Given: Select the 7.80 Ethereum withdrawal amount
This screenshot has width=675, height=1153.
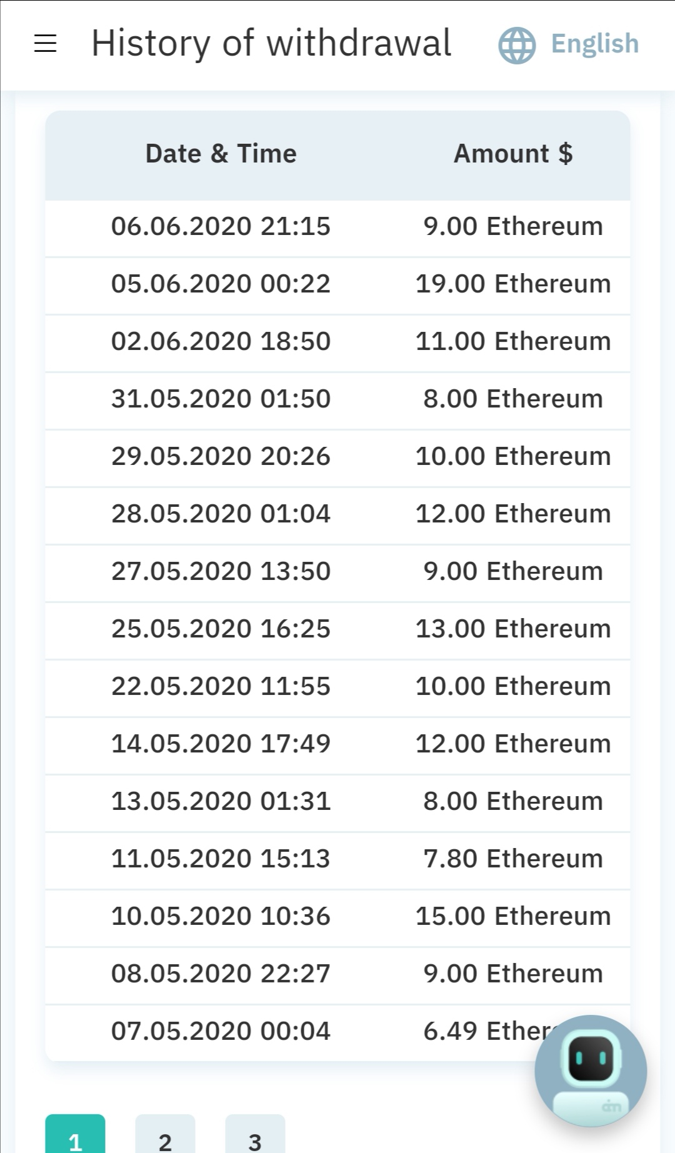Looking at the screenshot, I should (512, 859).
